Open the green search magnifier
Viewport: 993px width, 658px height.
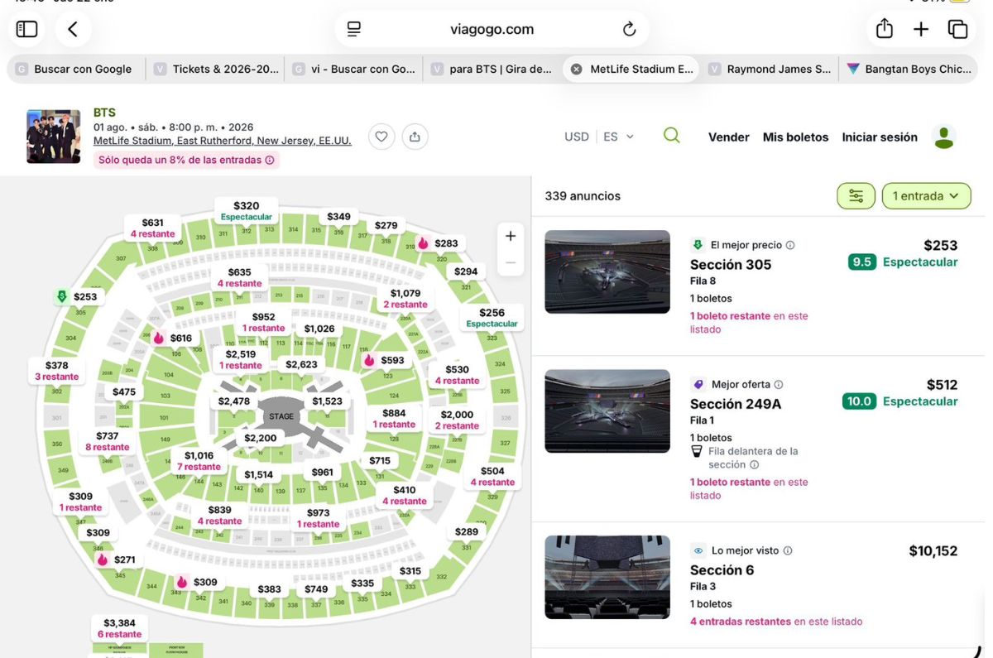pos(672,136)
